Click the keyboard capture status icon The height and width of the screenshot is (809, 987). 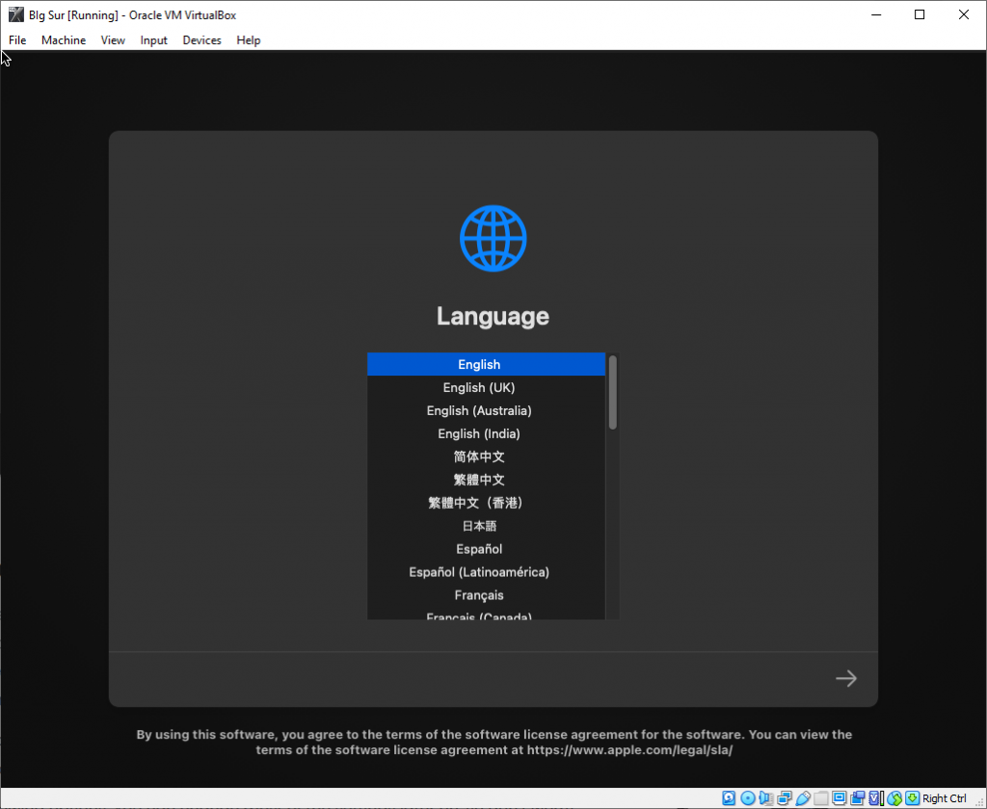[x=911, y=797]
